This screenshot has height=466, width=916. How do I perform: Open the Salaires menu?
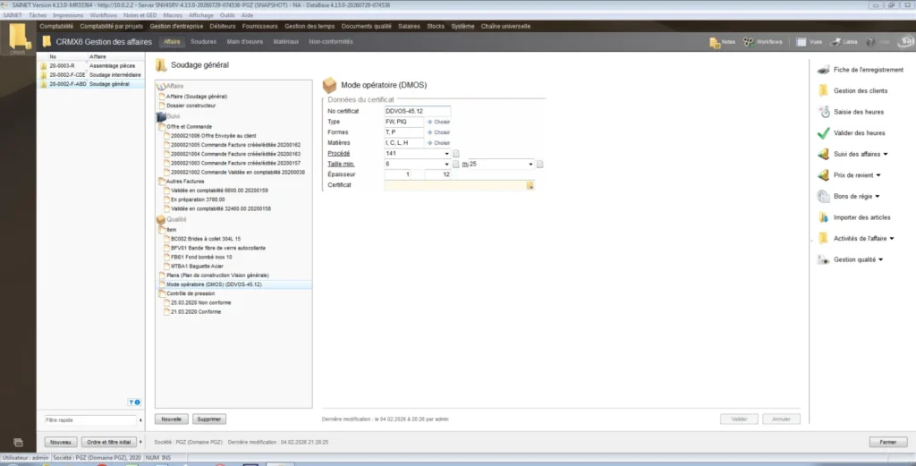coord(409,26)
